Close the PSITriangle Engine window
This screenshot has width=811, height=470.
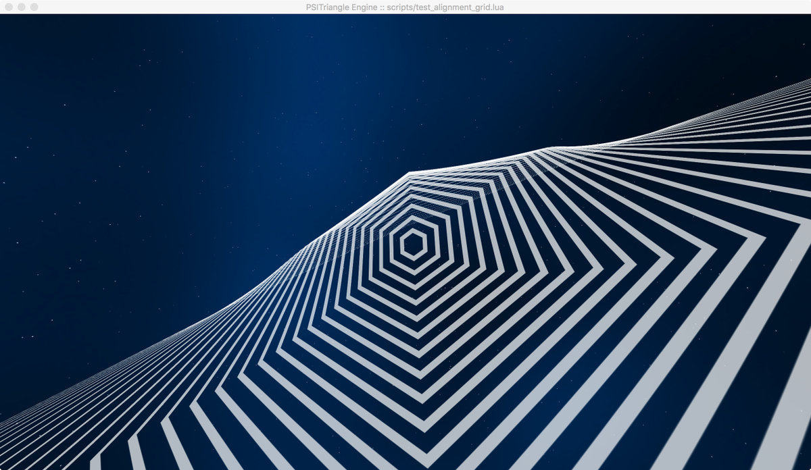(x=9, y=7)
